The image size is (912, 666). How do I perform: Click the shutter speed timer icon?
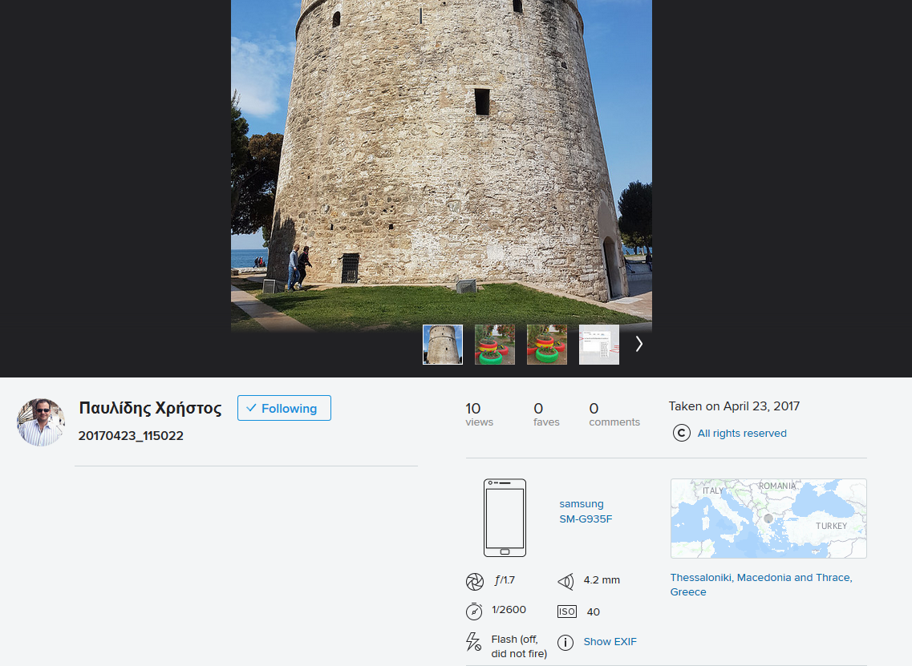click(475, 611)
